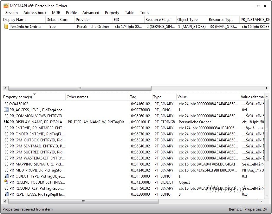The image size is (272, 214).
Task: Click value 'cb: 174 lpb: 0000000038A1BB1005...'
Action: tap(208, 128)
